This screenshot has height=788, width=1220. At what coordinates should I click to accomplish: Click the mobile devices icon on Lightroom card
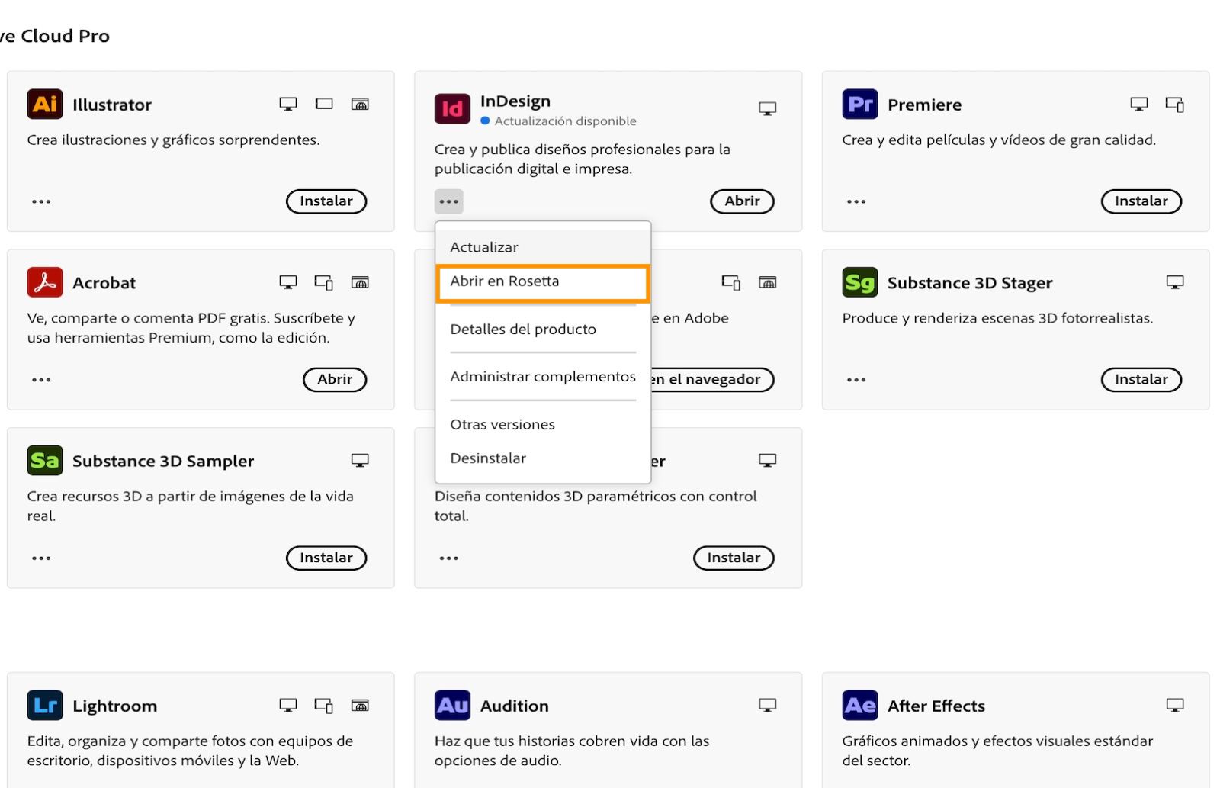(324, 706)
